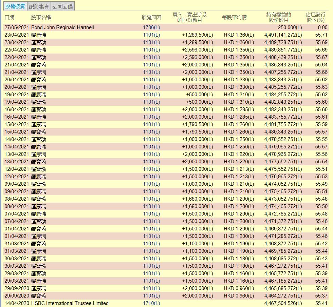The width and height of the screenshot is (333, 307).
Task: Open 1101(L) link for 羅寶瑜 on 29/09/2020
Action: click(x=151, y=296)
